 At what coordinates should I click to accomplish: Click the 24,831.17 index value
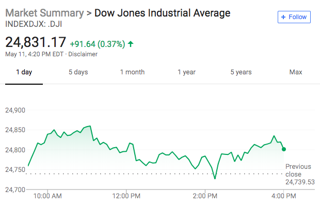click(36, 42)
